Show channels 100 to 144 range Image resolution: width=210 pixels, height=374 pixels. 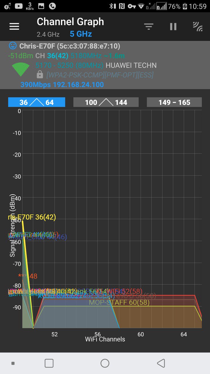[106, 102]
